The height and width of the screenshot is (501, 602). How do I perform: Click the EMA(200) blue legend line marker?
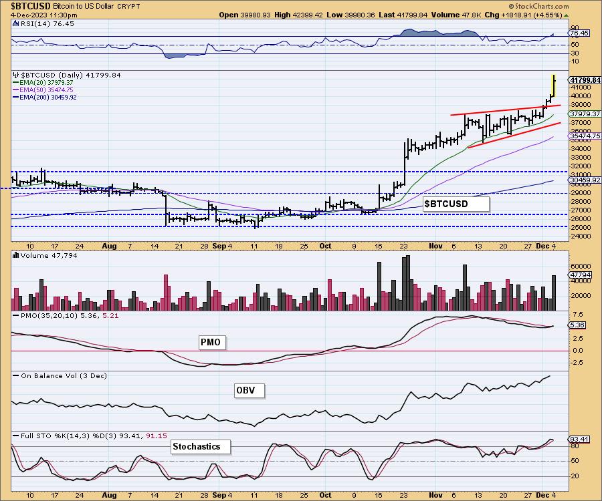pos(16,98)
